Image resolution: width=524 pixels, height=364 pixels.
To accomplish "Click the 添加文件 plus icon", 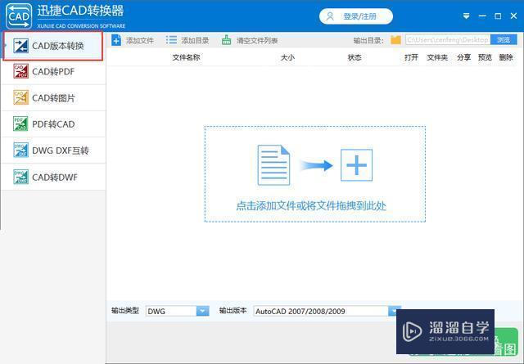I will 116,40.
